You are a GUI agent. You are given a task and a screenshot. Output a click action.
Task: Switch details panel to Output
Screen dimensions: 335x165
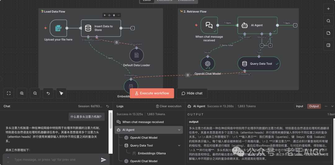pos(314,106)
